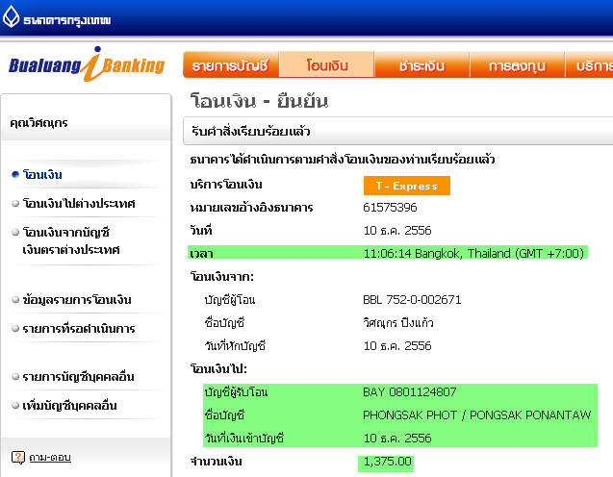Viewport: 613px width, 477px height.
Task: Click the วันที่เงินเข้าบัญชี label
Action: pos(244,439)
